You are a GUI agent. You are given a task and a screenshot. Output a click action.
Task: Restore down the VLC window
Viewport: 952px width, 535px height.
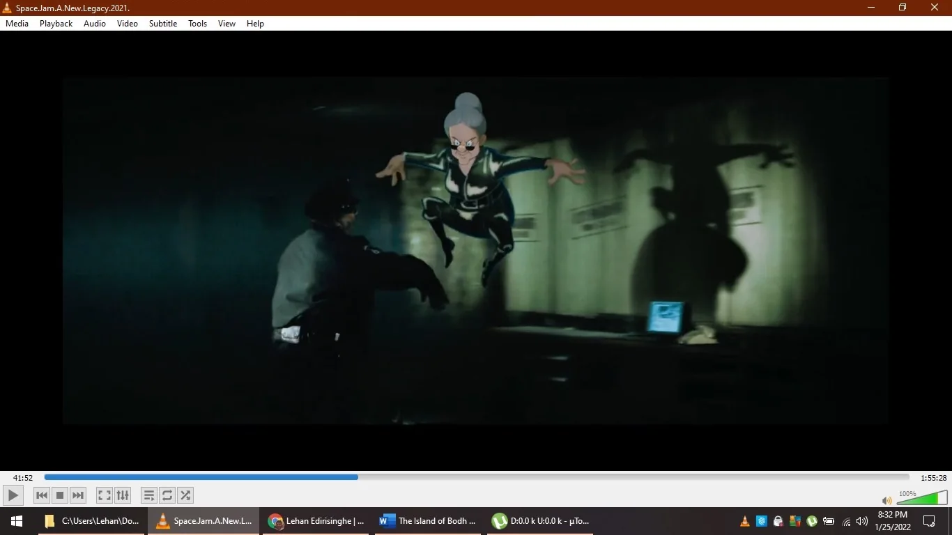903,8
